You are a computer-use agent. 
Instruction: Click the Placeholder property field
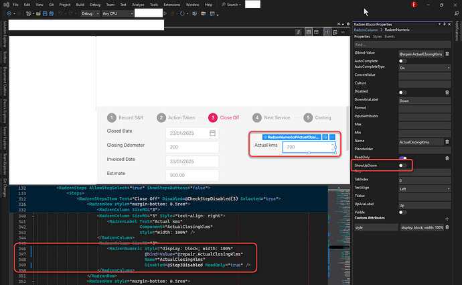[425, 150]
